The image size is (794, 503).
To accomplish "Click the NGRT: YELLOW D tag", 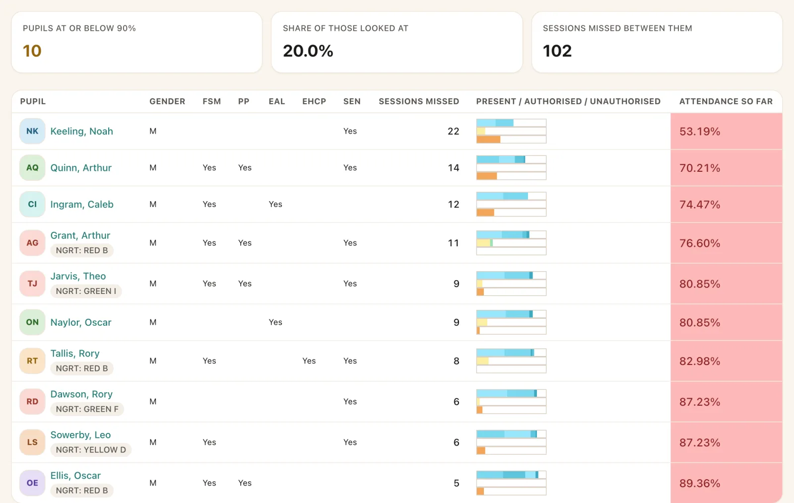I will click(x=91, y=450).
